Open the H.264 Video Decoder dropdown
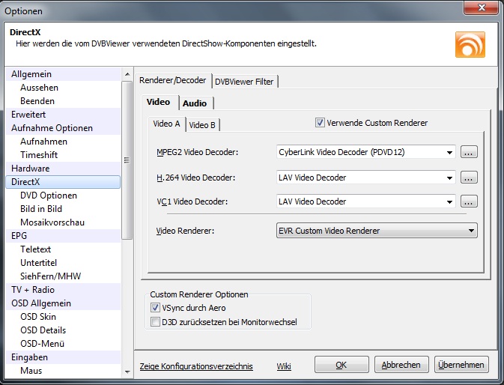This screenshot has height=385, width=504. pyautogui.click(x=449, y=178)
